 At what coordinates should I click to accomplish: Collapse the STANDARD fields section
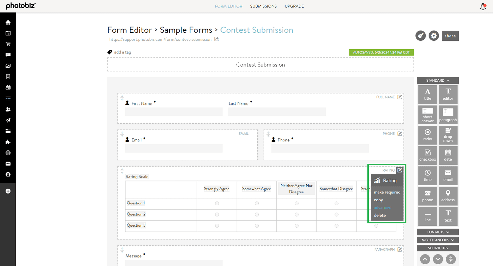point(437,80)
